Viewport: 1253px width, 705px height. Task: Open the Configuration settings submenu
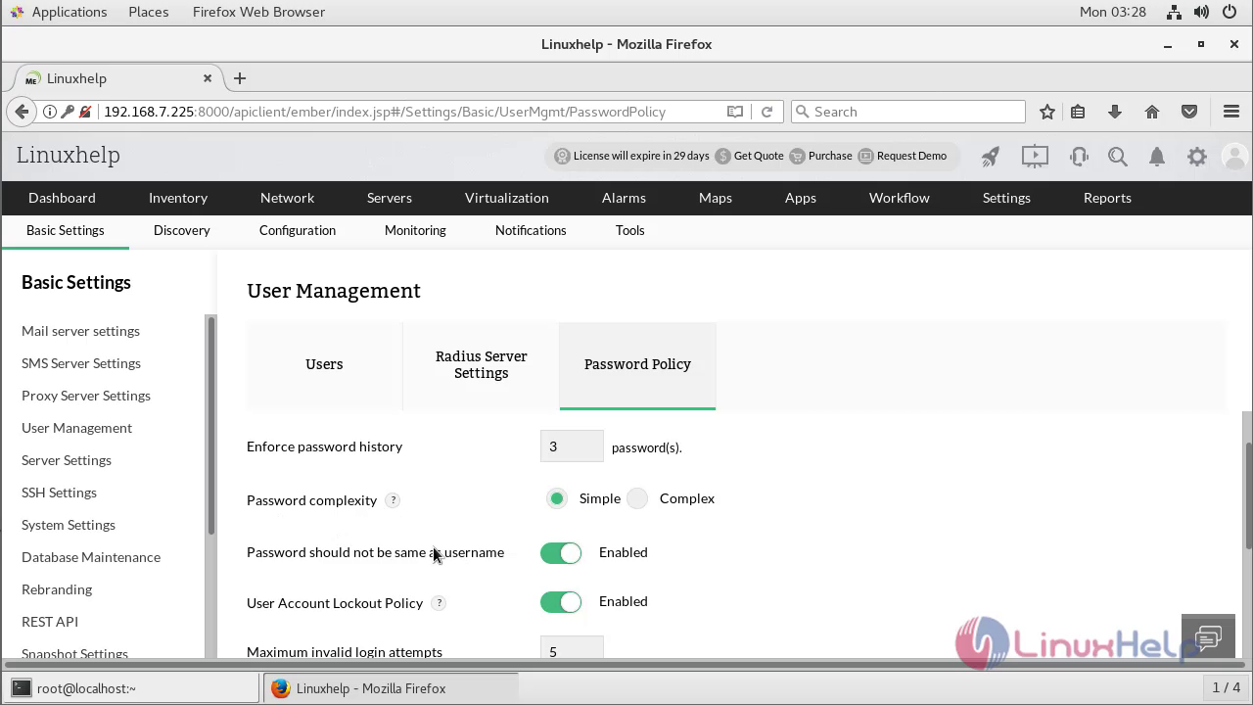(x=298, y=230)
